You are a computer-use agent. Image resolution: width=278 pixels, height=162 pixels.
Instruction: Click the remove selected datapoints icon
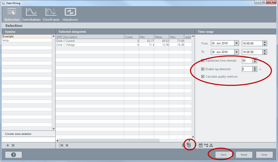(67, 145)
